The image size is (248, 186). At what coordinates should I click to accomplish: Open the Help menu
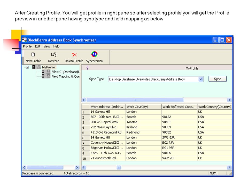(x=56, y=46)
